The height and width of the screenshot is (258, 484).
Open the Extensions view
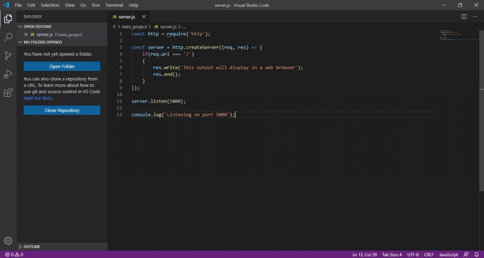coord(8,93)
